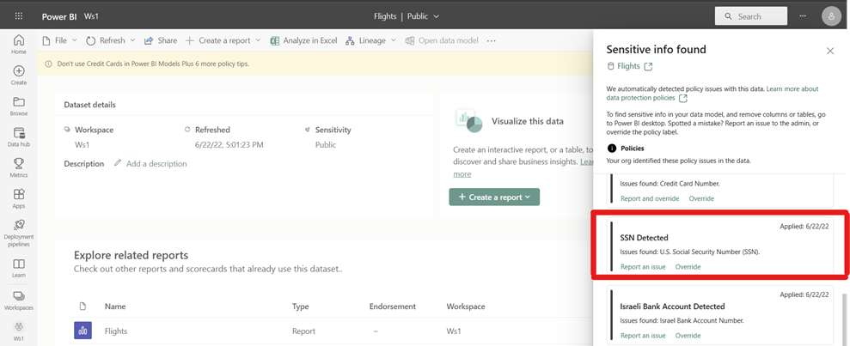Click the Flights report icon in table

pyautogui.click(x=83, y=331)
